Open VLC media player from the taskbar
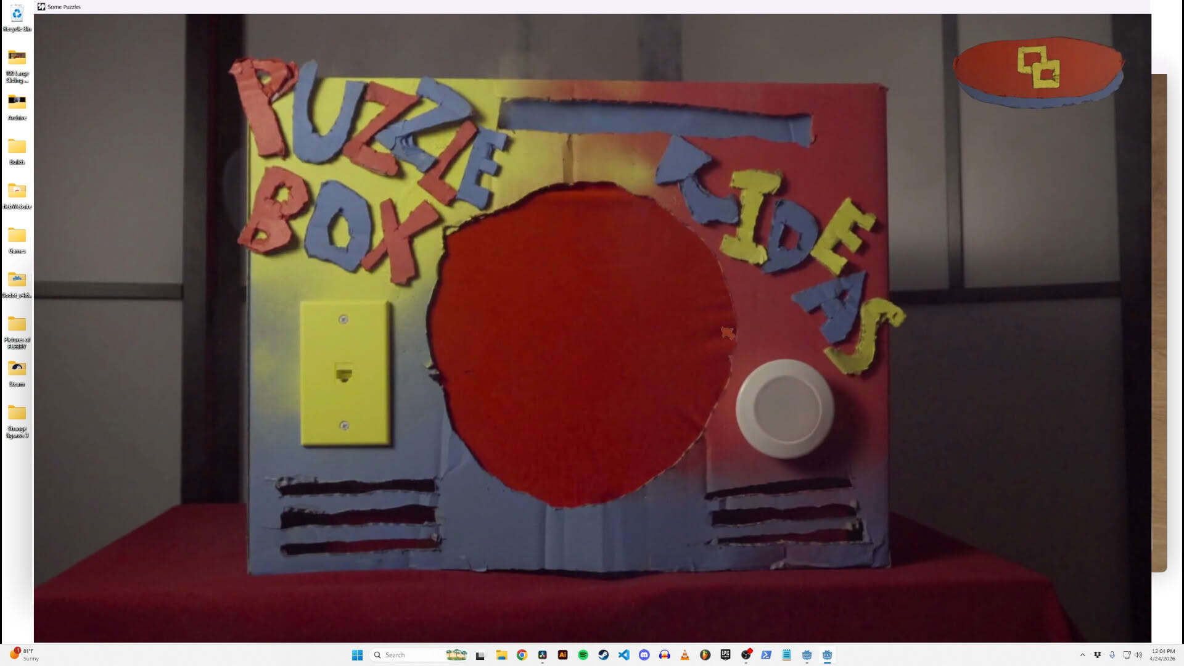Screen dimensions: 1184x666 pos(684,655)
